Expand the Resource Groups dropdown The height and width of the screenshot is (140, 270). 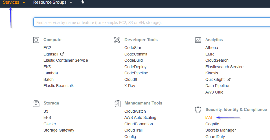pos(53,3)
